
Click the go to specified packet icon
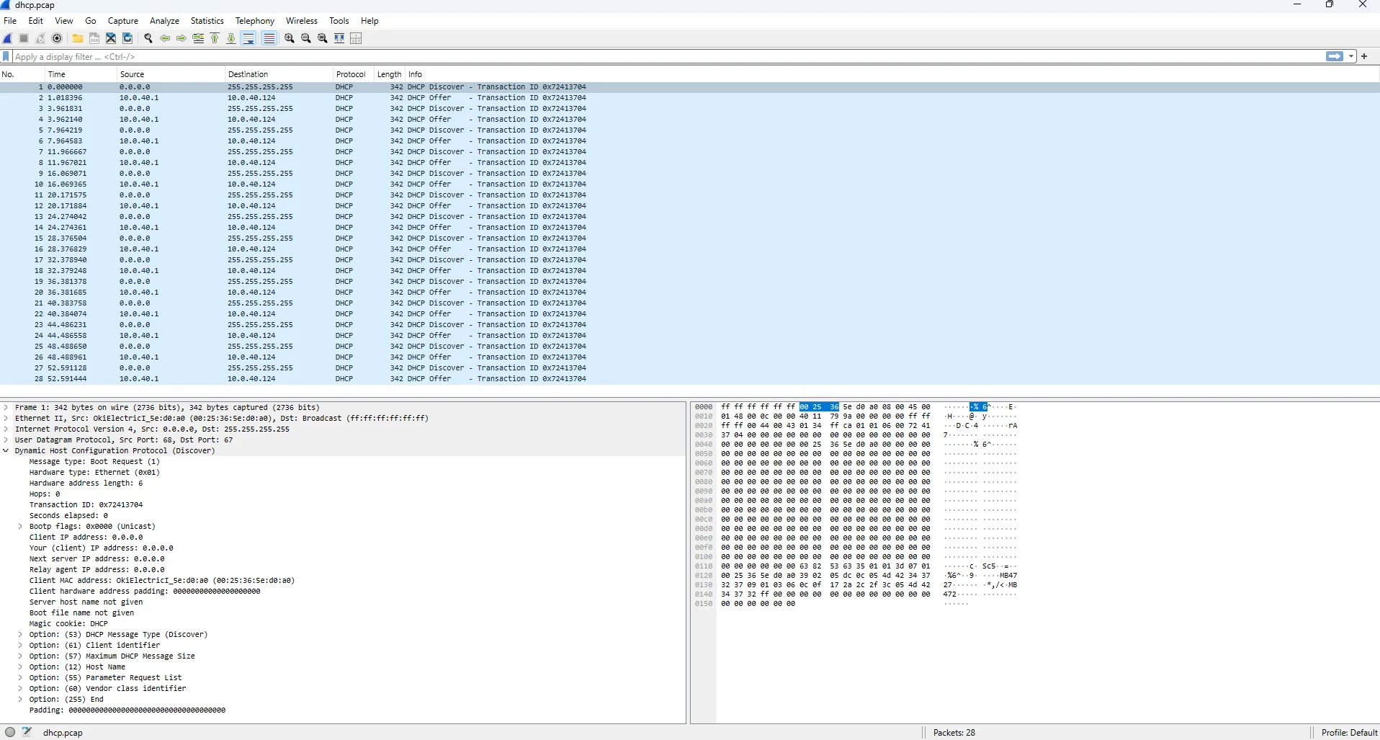click(x=198, y=38)
